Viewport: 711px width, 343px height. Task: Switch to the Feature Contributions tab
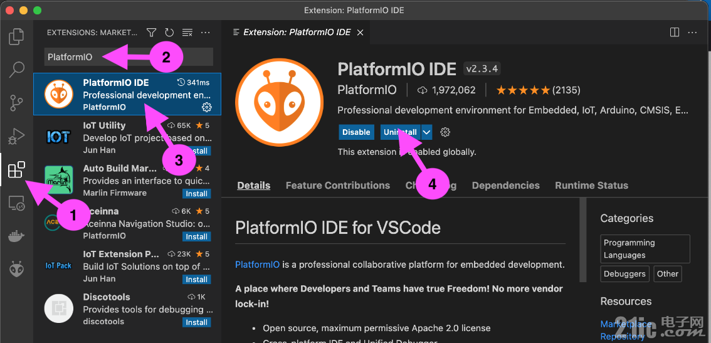[338, 185]
